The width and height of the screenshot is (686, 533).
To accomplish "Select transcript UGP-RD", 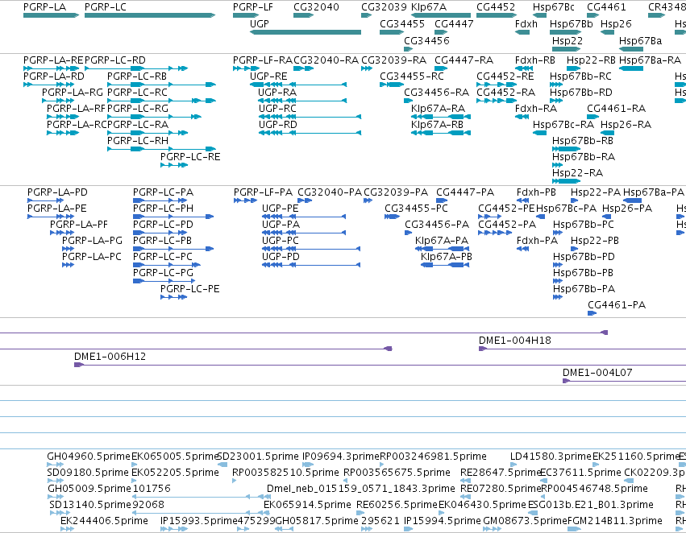I will 310,133.
